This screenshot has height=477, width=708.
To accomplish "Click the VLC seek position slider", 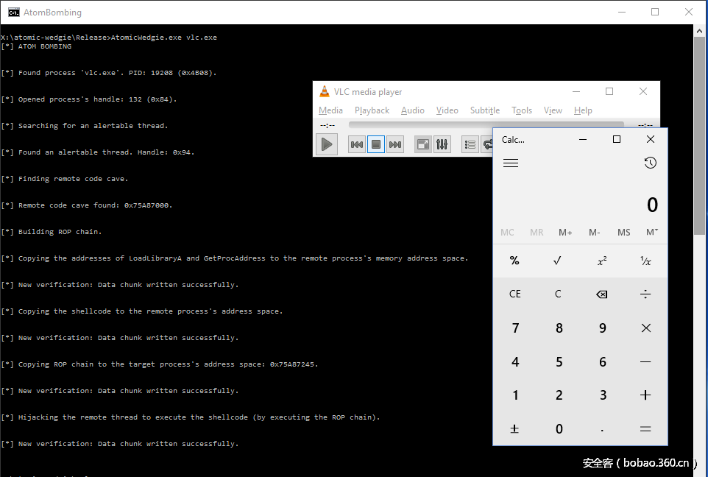I will (486, 125).
